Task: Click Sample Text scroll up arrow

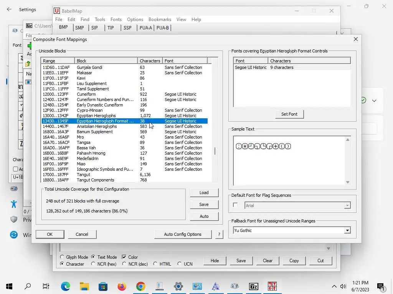Action: click(348, 140)
